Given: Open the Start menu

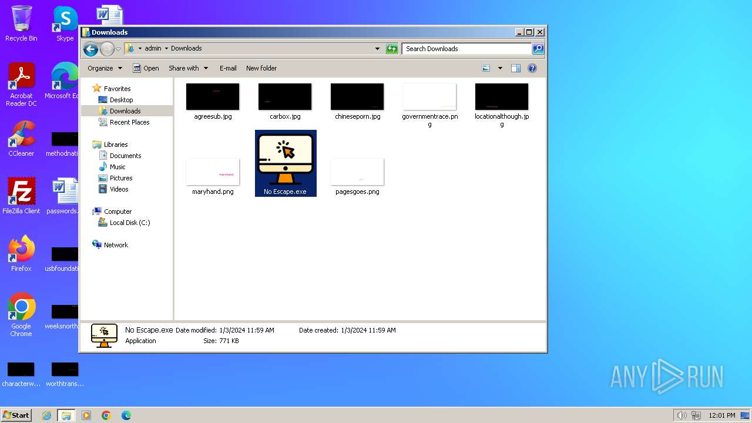Looking at the screenshot, I should click(16, 415).
